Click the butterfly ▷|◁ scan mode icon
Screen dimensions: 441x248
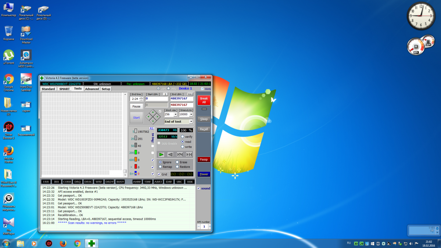point(189,155)
